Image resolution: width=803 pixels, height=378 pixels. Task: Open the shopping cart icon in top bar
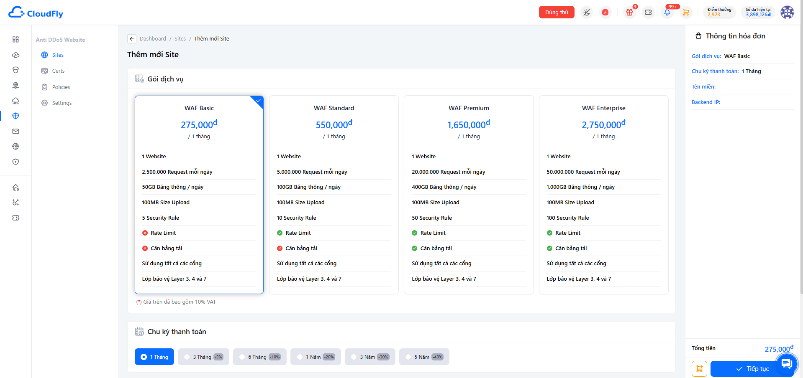click(685, 13)
